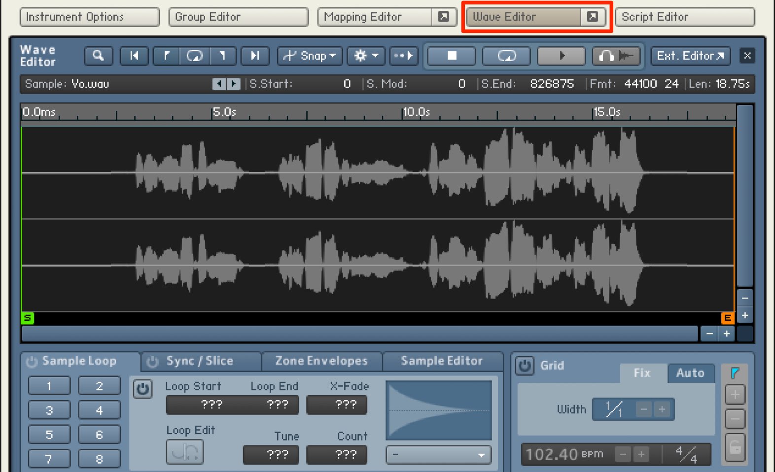
Task: Select loop slot 2
Action: pos(99,386)
